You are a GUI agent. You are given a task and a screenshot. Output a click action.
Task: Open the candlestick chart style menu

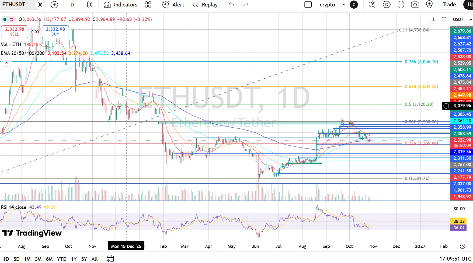coord(90,5)
